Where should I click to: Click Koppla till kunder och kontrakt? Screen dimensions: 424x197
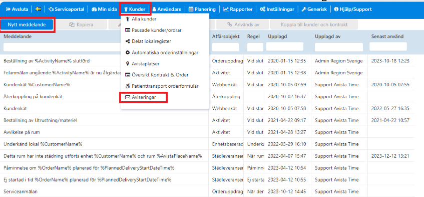pos(314,24)
